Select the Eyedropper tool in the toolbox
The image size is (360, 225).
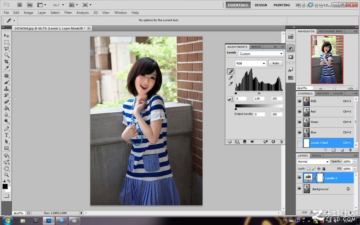(6, 68)
